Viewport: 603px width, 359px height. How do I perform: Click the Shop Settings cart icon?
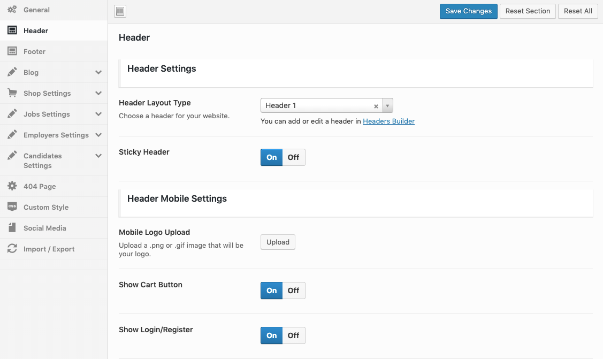pyautogui.click(x=12, y=93)
